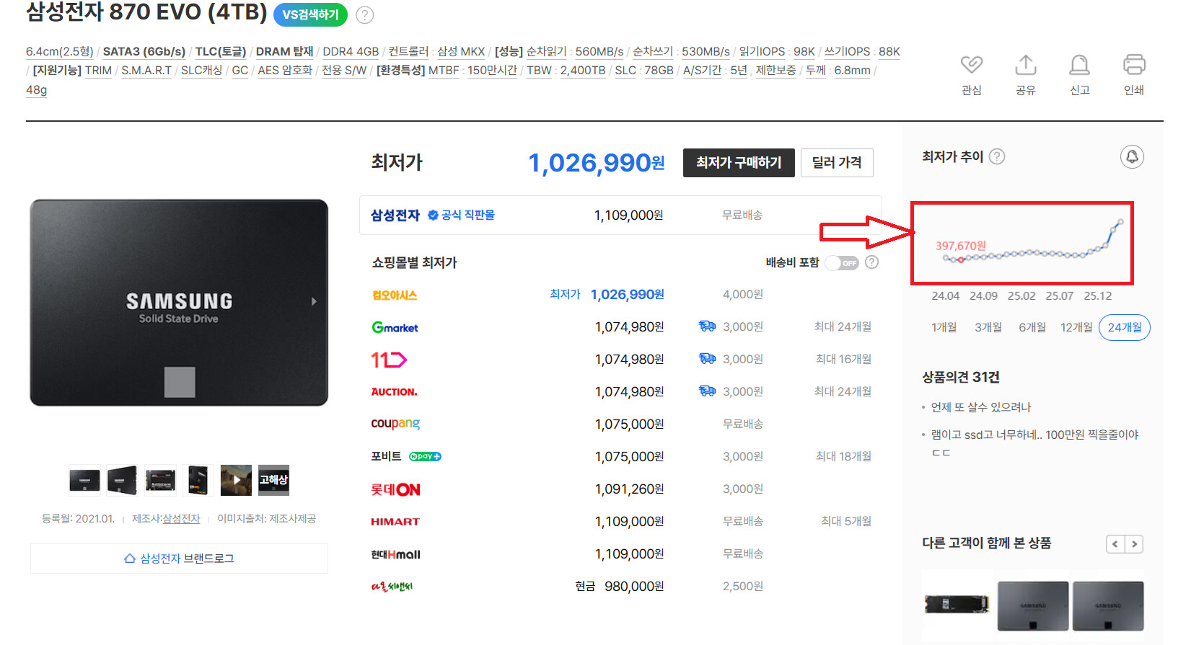
Task: Select second angled product thumbnail
Action: click(122, 481)
